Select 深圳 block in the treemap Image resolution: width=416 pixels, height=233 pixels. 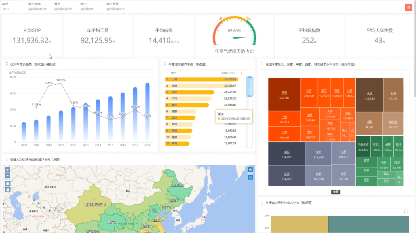coord(284,94)
